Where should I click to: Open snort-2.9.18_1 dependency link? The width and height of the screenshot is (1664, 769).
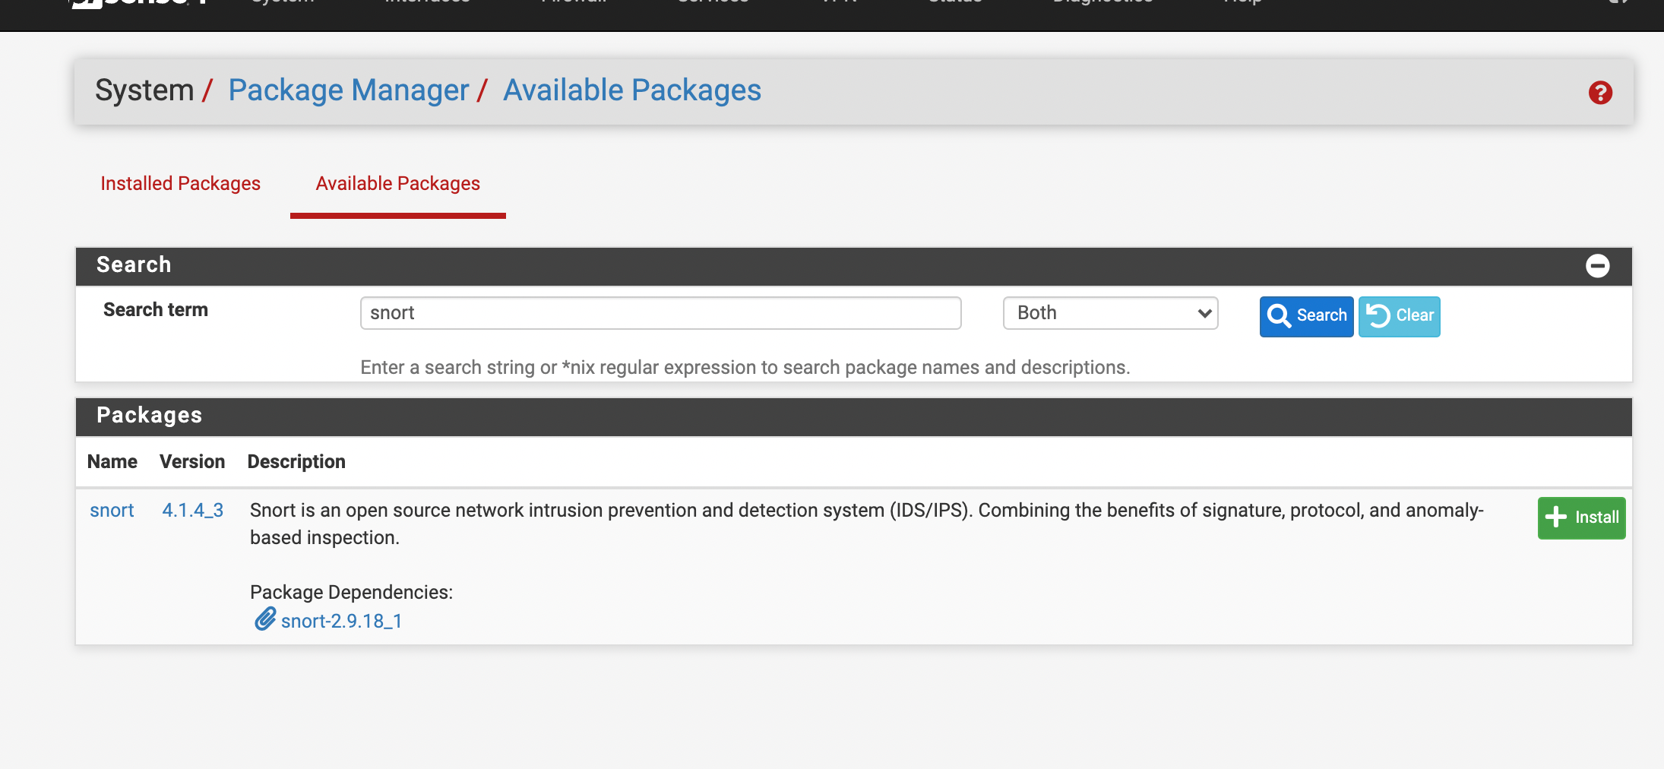pyautogui.click(x=341, y=621)
